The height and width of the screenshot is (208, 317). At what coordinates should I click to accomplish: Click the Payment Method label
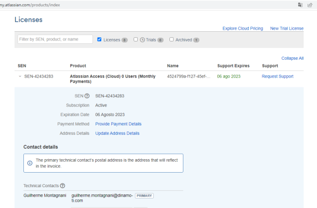pyautogui.click(x=73, y=124)
